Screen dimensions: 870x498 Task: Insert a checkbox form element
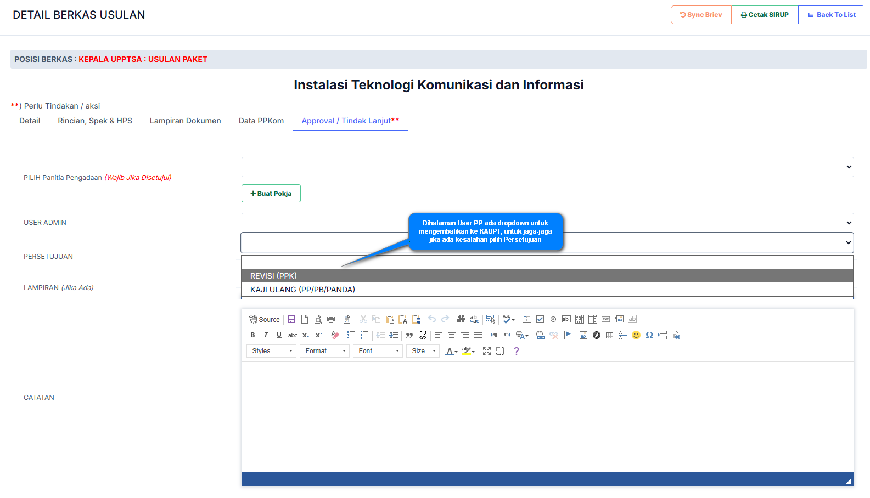pos(540,319)
